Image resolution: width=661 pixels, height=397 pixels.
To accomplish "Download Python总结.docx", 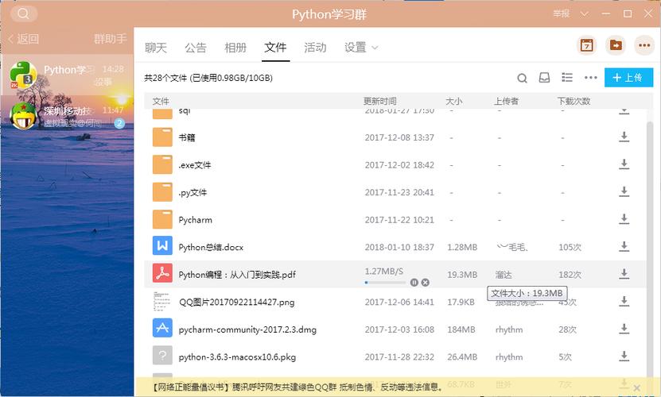I will (x=624, y=246).
